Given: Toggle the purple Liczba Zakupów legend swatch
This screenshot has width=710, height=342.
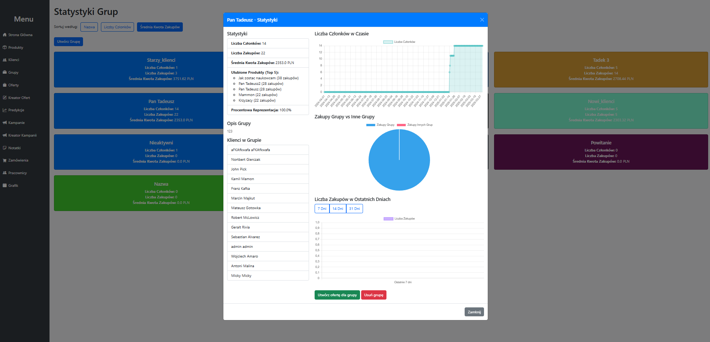Looking at the screenshot, I should tap(388, 219).
